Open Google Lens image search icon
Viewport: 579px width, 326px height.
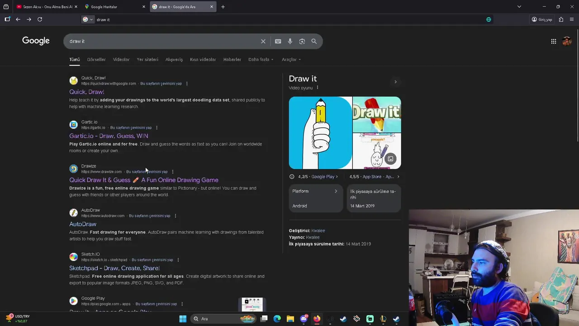[x=302, y=41]
